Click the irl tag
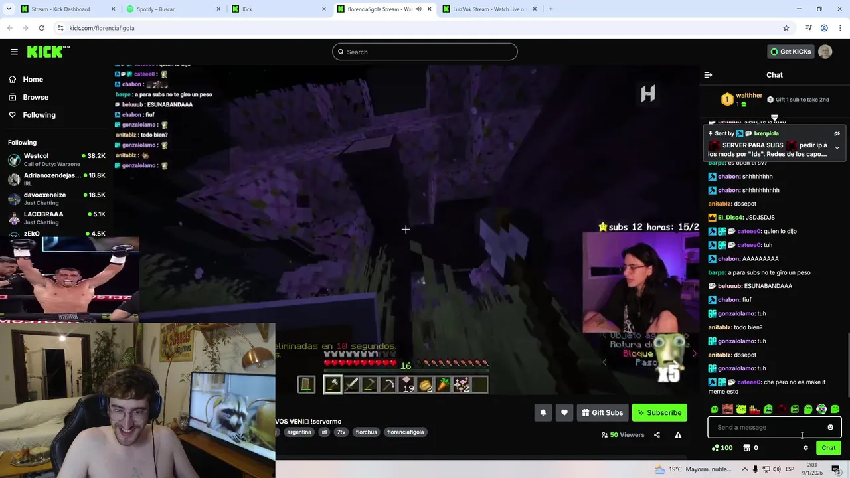This screenshot has width=850, height=478. (x=324, y=432)
